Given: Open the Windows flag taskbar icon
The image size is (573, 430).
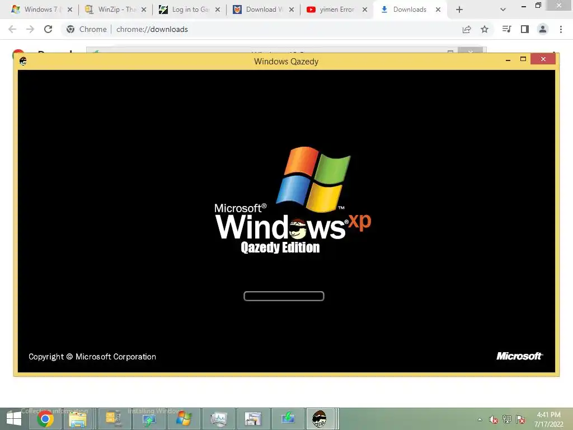Looking at the screenshot, I should [x=184, y=419].
